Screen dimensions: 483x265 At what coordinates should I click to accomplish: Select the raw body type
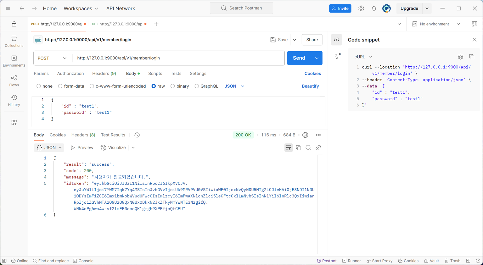click(154, 86)
